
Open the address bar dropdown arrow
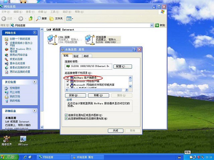(152, 25)
